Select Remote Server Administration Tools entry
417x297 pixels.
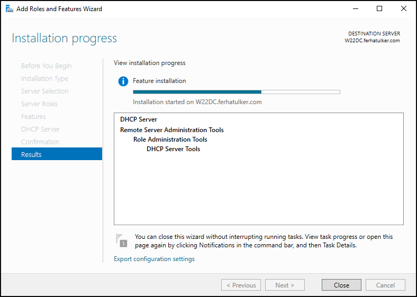(x=172, y=130)
